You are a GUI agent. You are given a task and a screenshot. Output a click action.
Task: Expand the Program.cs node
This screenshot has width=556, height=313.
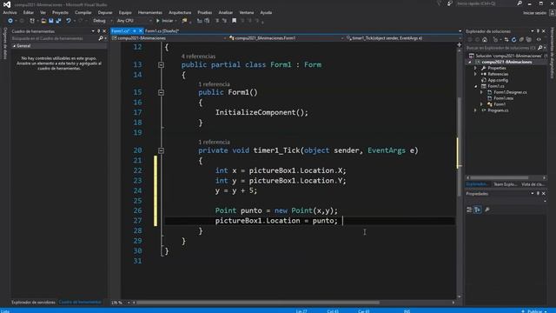point(476,110)
